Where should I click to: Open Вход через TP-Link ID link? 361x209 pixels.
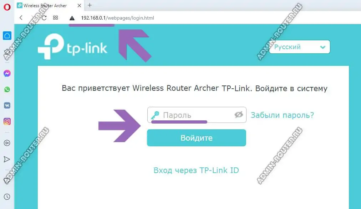tap(196, 171)
